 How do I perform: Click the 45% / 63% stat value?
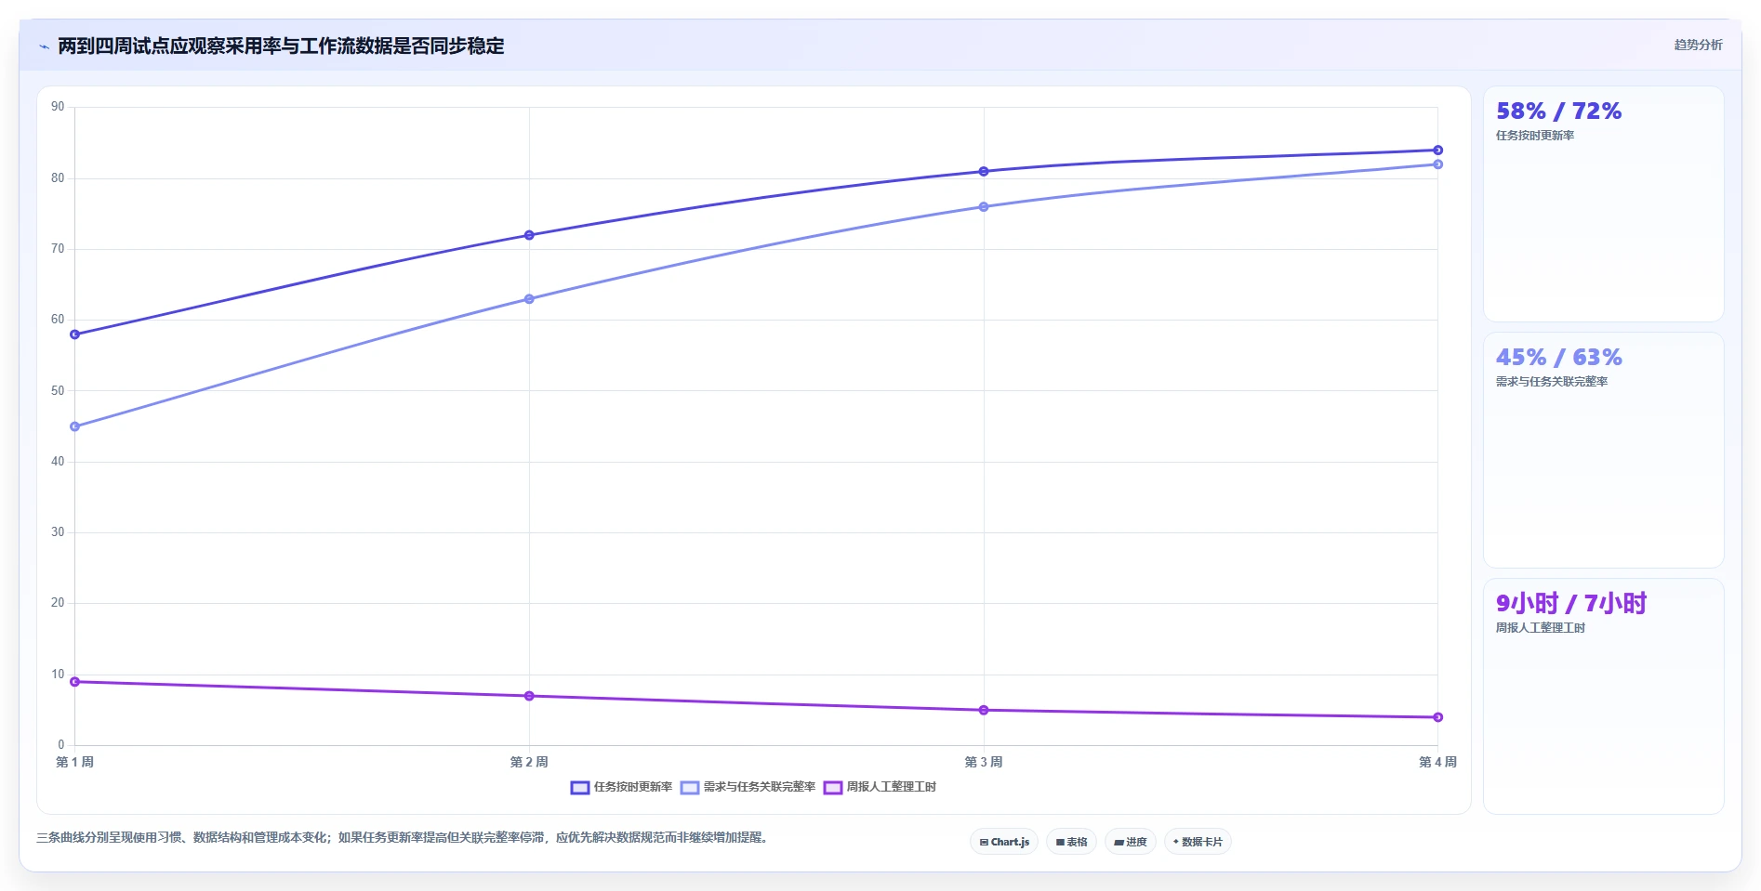1558,358
